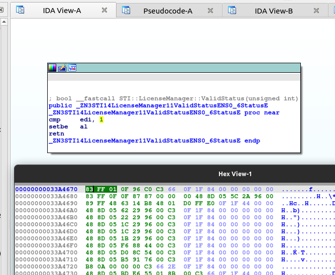
Task: Click the ValidStatus function prototype comment
Action: click(x=173, y=98)
